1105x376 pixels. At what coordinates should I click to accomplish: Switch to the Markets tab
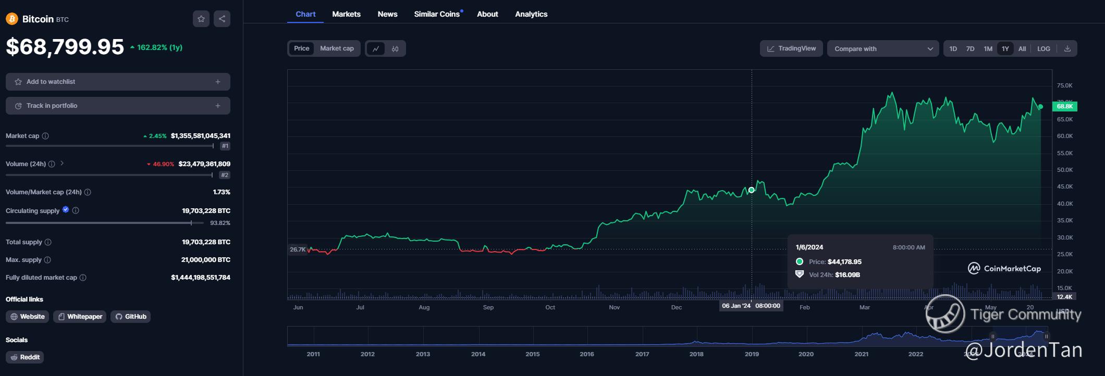tap(346, 14)
